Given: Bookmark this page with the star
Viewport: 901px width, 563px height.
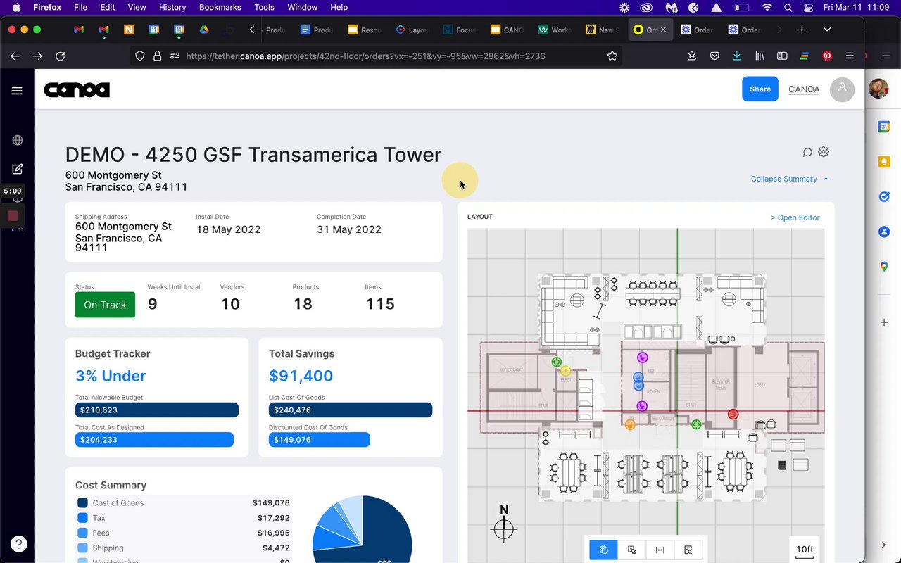Looking at the screenshot, I should (x=612, y=56).
